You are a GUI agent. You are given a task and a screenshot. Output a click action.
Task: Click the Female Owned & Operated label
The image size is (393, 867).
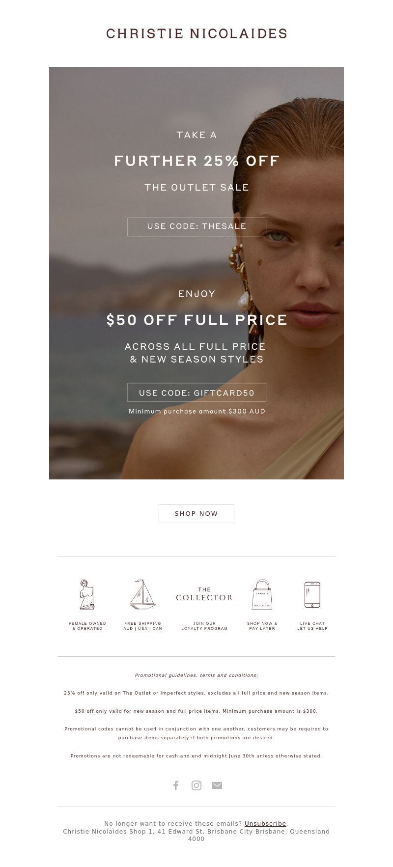pyautogui.click(x=87, y=626)
